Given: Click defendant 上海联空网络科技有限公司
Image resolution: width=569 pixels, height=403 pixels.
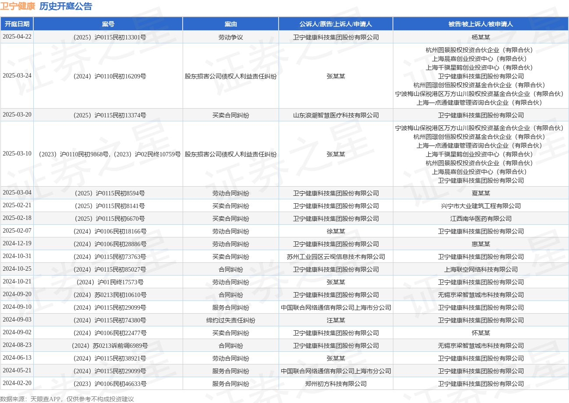Looking at the screenshot, I should (x=481, y=269).
